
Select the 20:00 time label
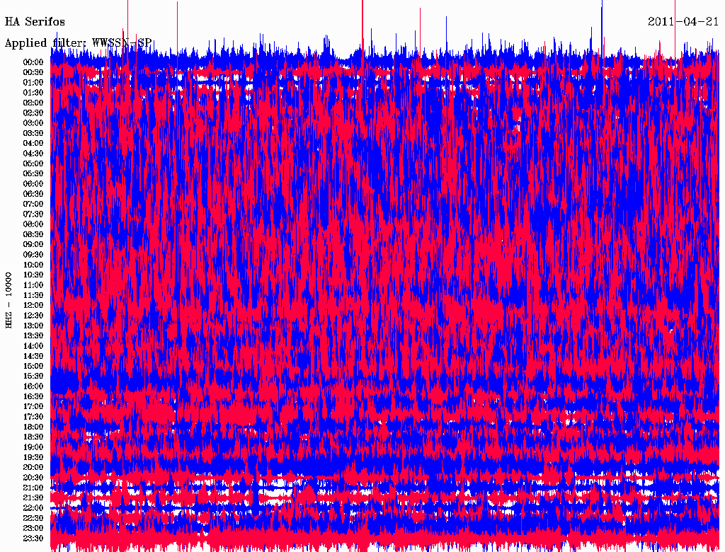(33, 468)
